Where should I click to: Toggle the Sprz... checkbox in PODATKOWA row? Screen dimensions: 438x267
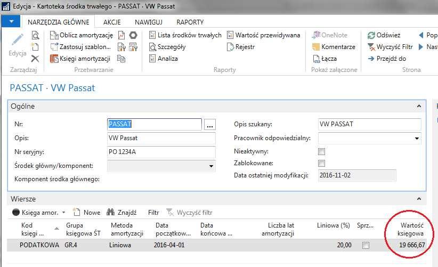[366, 246]
